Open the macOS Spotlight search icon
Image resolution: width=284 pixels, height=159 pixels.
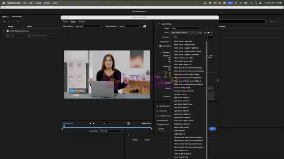pyautogui.click(x=256, y=3)
